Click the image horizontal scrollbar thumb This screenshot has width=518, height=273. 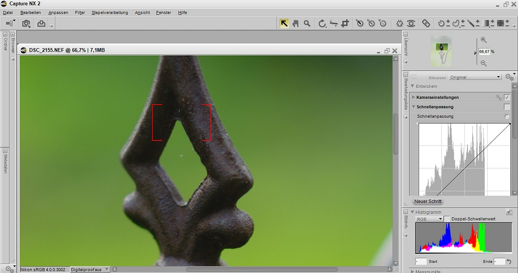(x=262, y=269)
